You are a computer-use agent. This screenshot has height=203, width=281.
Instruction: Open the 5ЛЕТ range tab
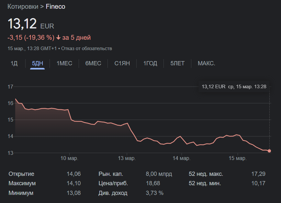(x=177, y=63)
